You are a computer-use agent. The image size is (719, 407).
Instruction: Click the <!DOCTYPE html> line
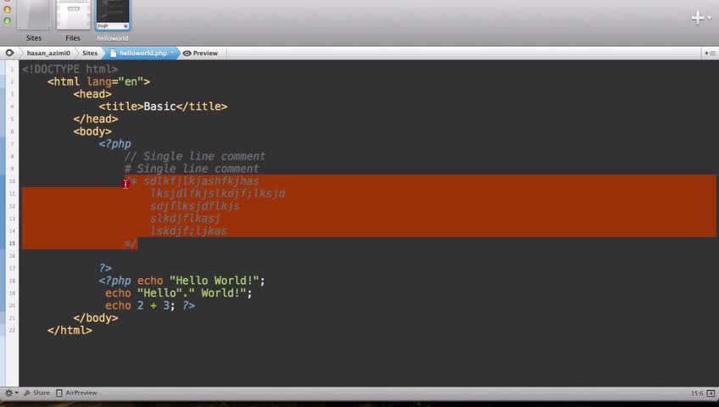(x=70, y=70)
